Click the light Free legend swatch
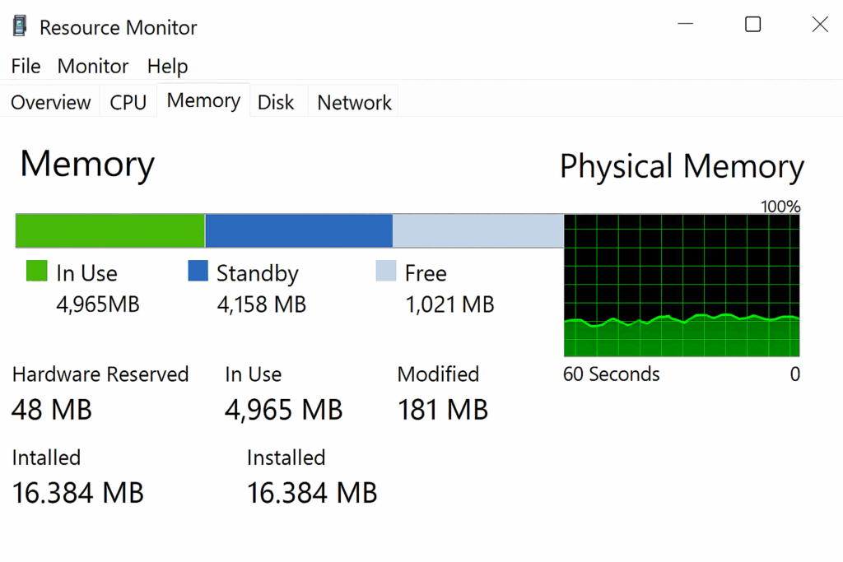The width and height of the screenshot is (843, 562). tap(386, 272)
